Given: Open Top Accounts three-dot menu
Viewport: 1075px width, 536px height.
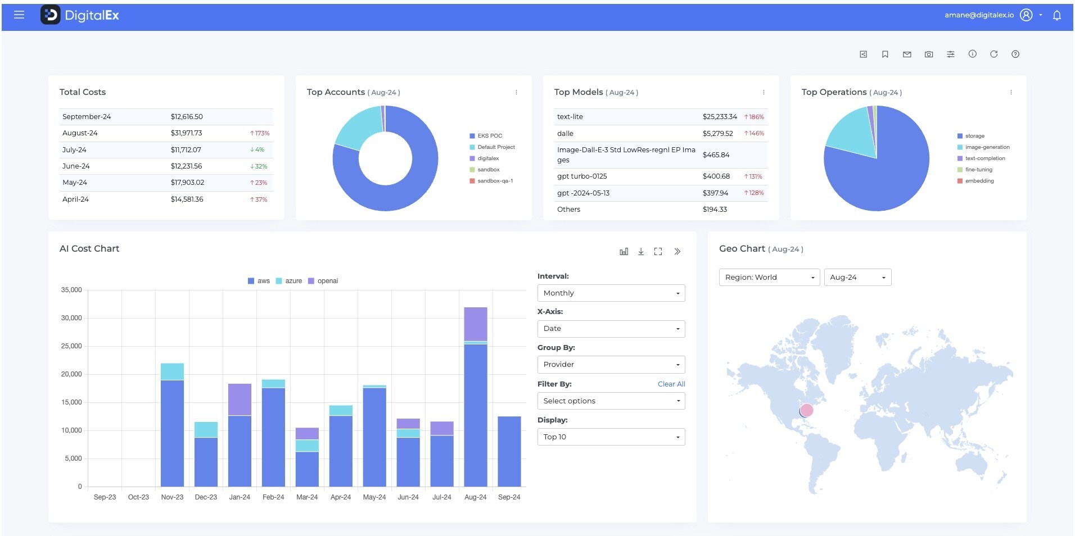Looking at the screenshot, I should (x=516, y=92).
